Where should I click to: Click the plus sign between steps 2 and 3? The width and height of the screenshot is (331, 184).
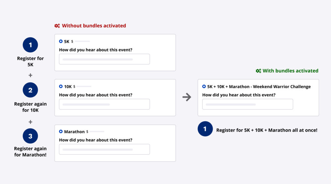click(30, 122)
